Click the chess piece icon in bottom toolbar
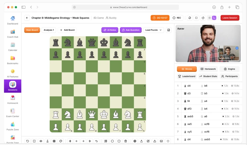247x145 pixels. 47,141
